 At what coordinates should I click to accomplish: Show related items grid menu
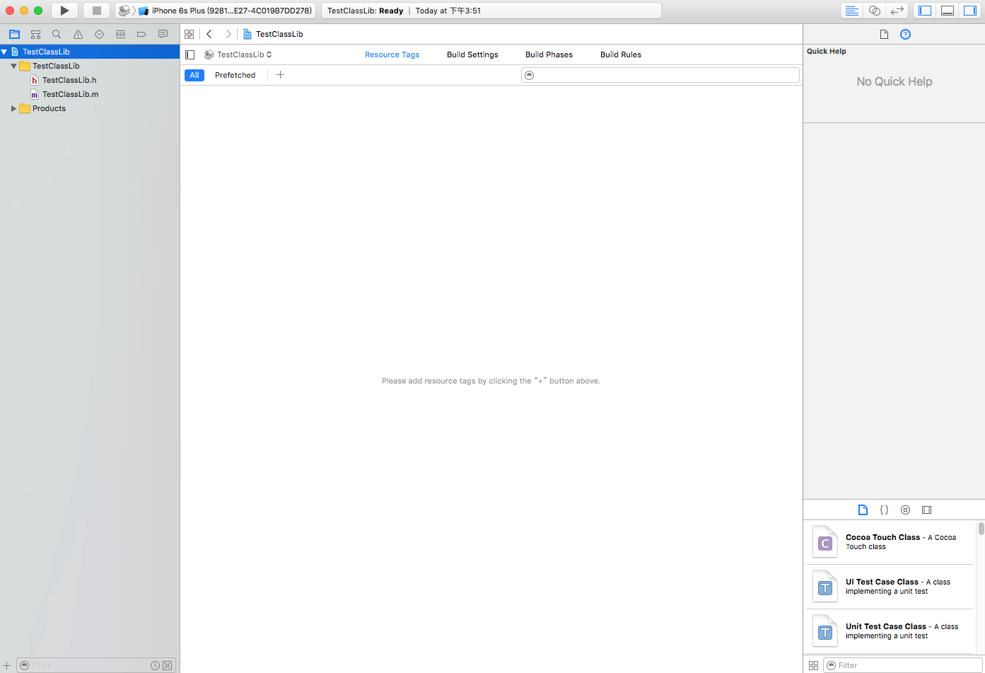[x=189, y=34]
